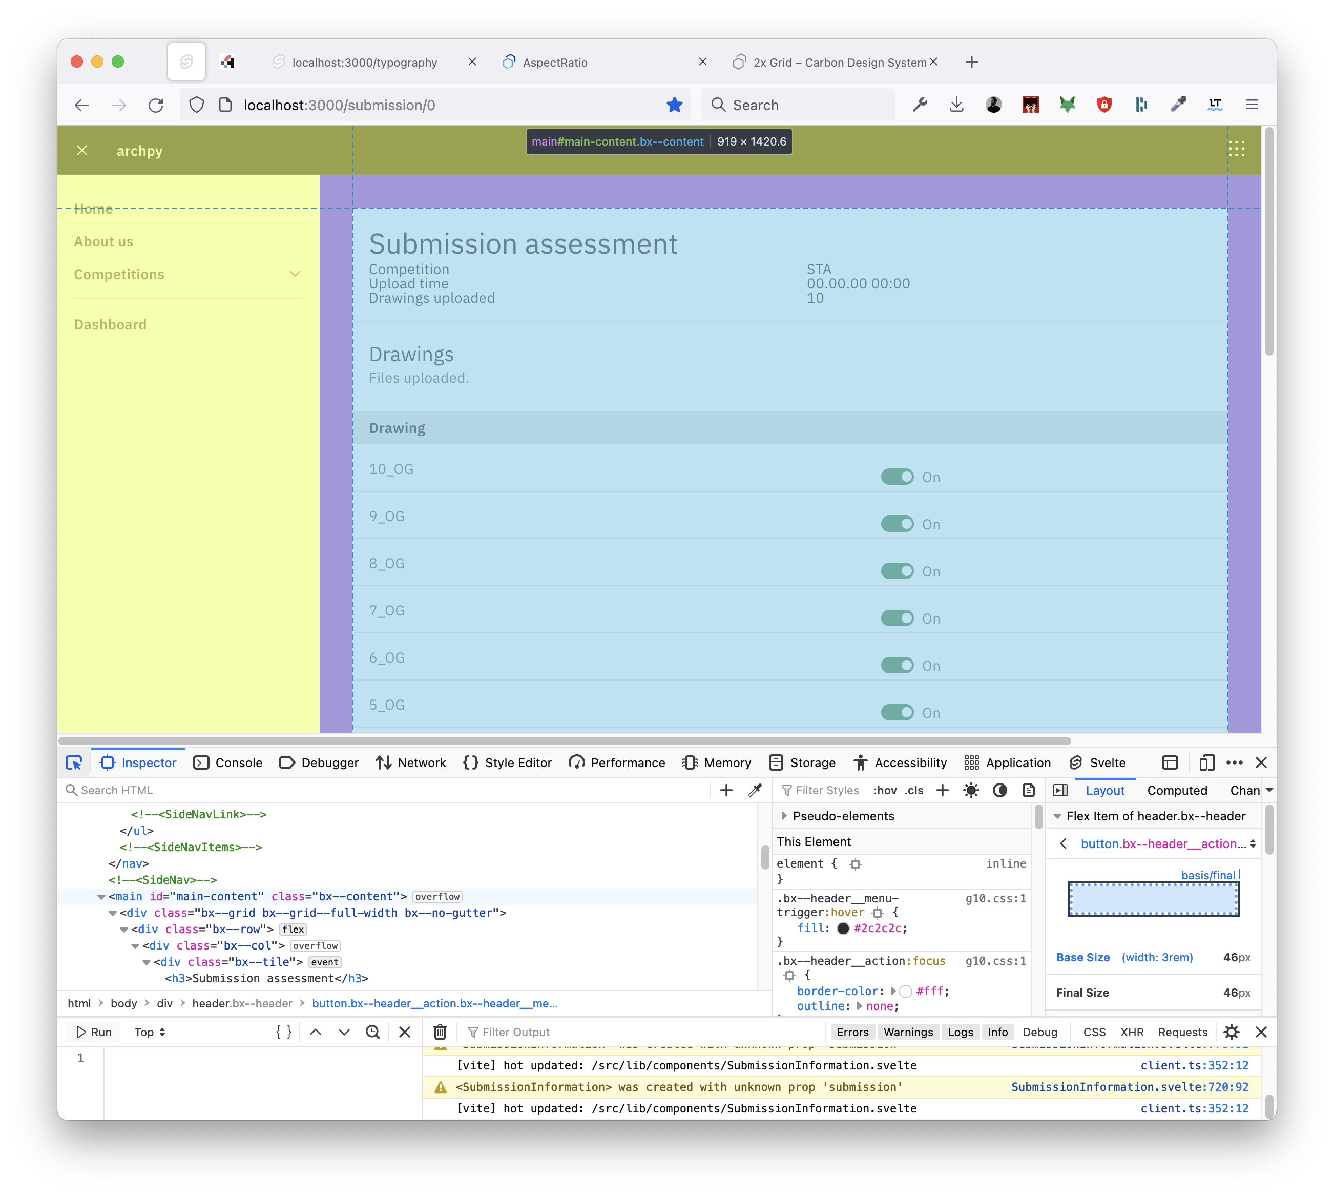Collapse the div.bx--grid node in Inspector
Image resolution: width=1334 pixels, height=1196 pixels.
(x=113, y=913)
